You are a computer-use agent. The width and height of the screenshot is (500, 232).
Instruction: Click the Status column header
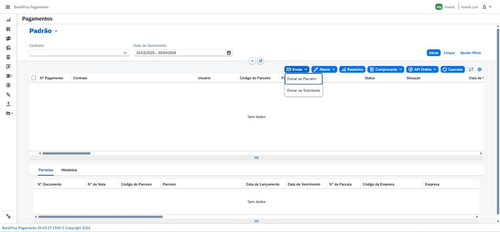[383, 78]
